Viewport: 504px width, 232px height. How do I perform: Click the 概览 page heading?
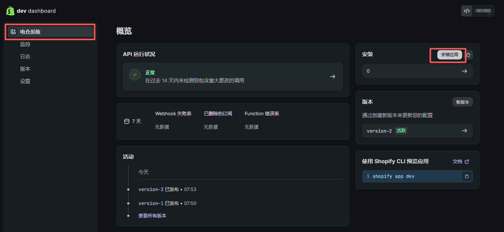tap(124, 31)
